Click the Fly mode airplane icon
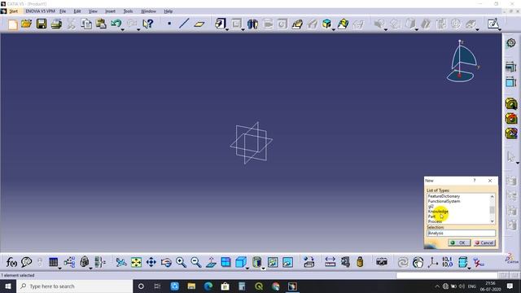The width and height of the screenshot is (521, 293). (x=121, y=262)
